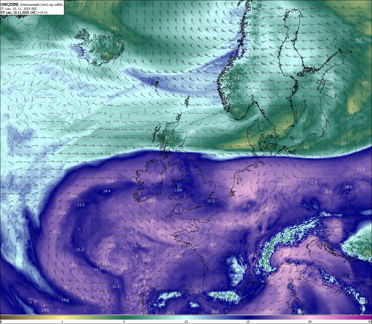Click the 25.3 value in the Bay of Biscay
Image resolution: width=372 pixels, height=324 pixels.
tap(145, 246)
